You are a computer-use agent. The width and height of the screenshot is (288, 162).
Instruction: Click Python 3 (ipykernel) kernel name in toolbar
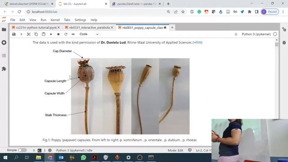pyautogui.click(x=256, y=34)
